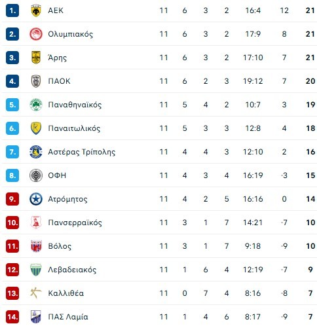Select the Άρης yellow team badge
317x326 pixels.
click(36, 58)
